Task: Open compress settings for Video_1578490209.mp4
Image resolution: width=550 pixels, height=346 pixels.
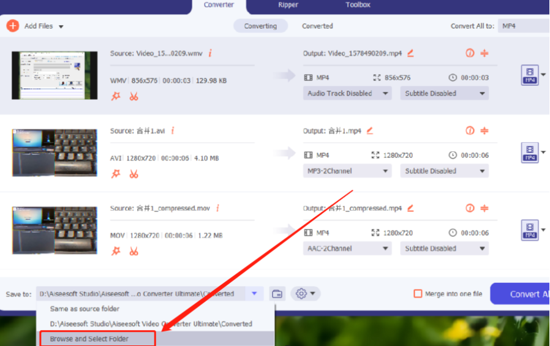Action: pyautogui.click(x=484, y=53)
